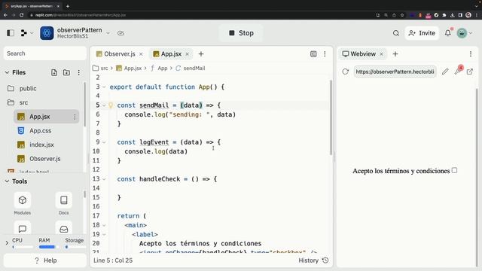Screen dimensions: 482x271
Task: Open the Help button
Action: (x=45, y=260)
